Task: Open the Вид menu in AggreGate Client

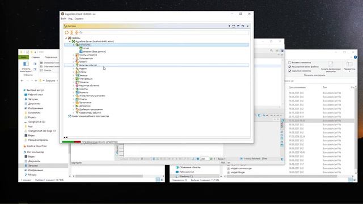Action: [x=70, y=19]
